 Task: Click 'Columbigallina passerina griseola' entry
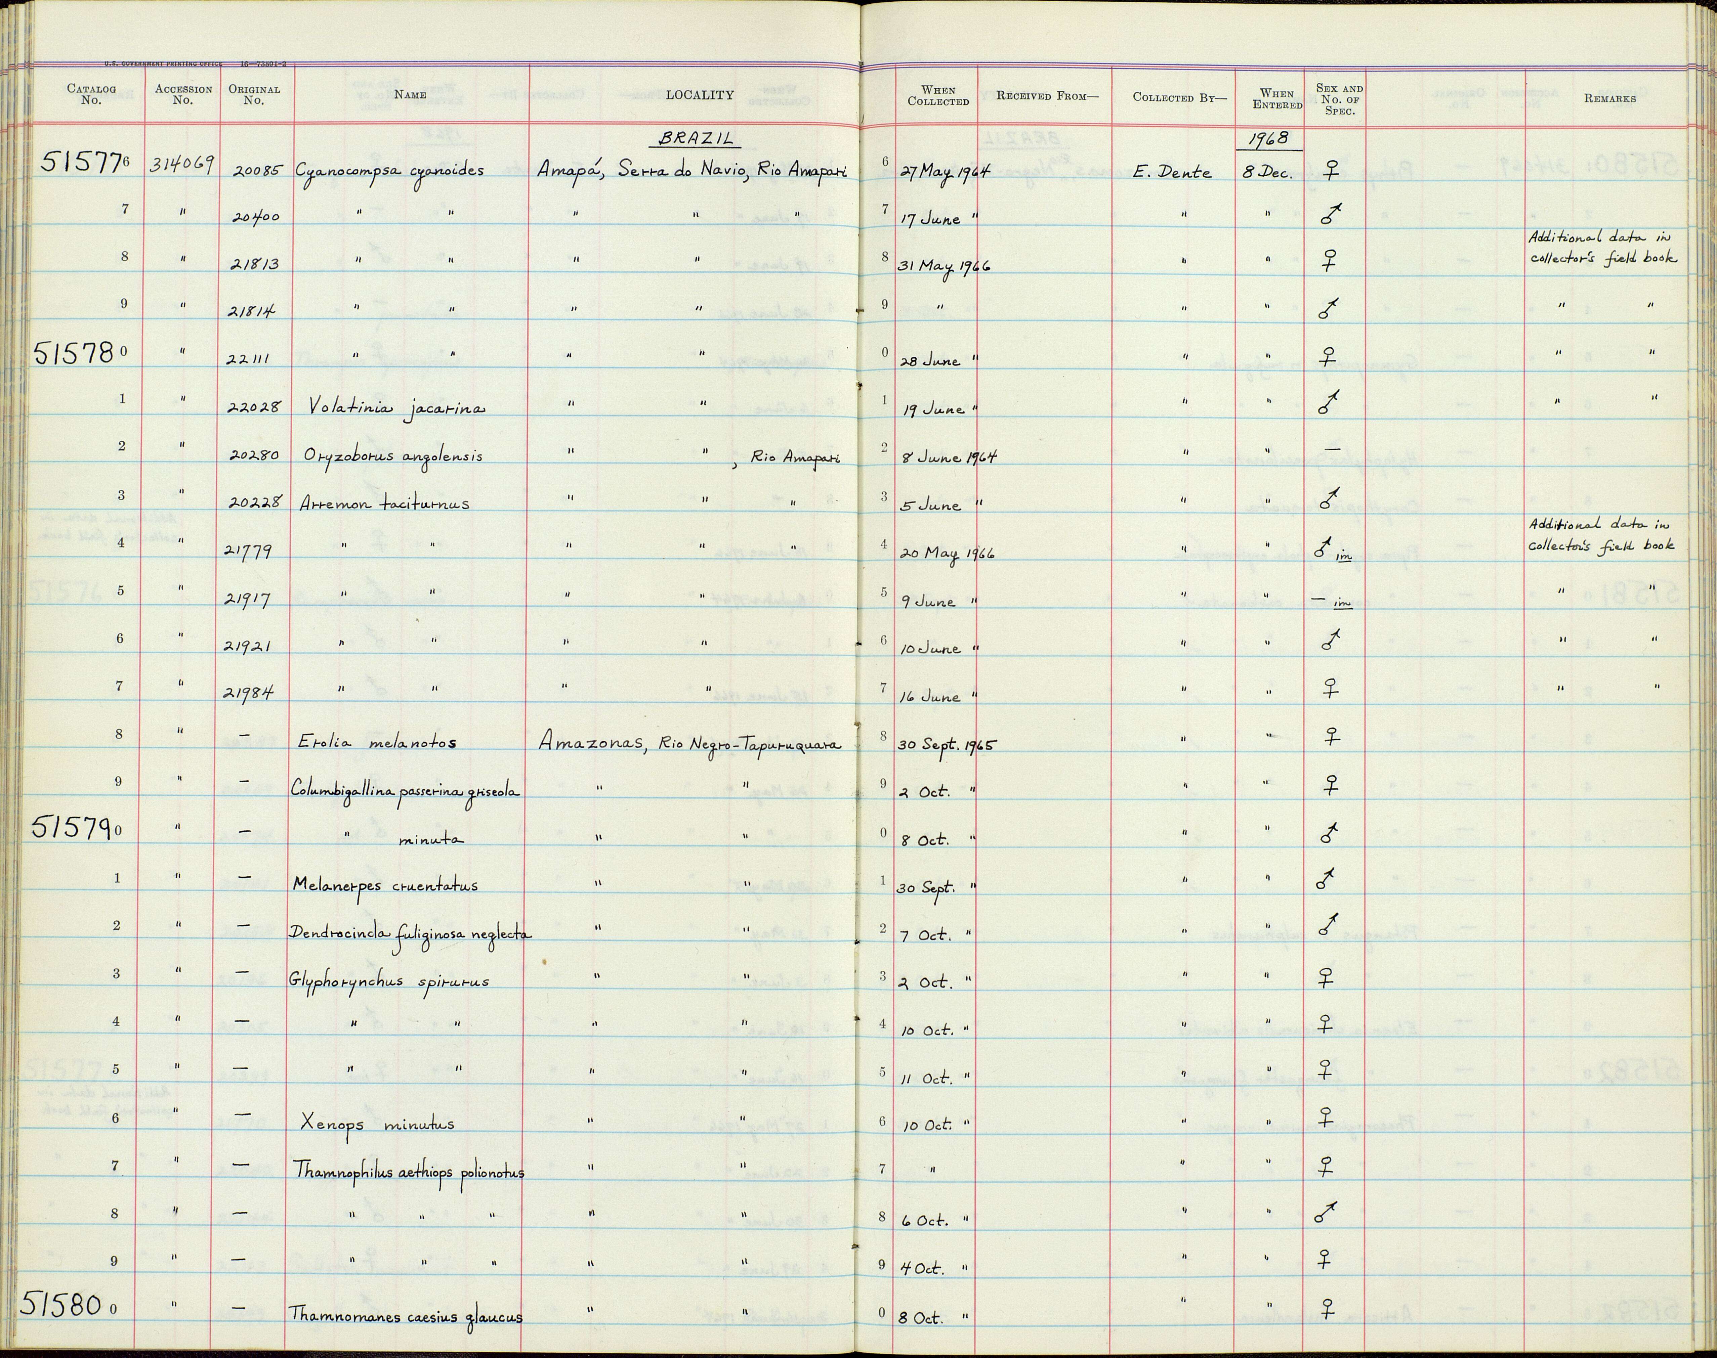click(405, 791)
